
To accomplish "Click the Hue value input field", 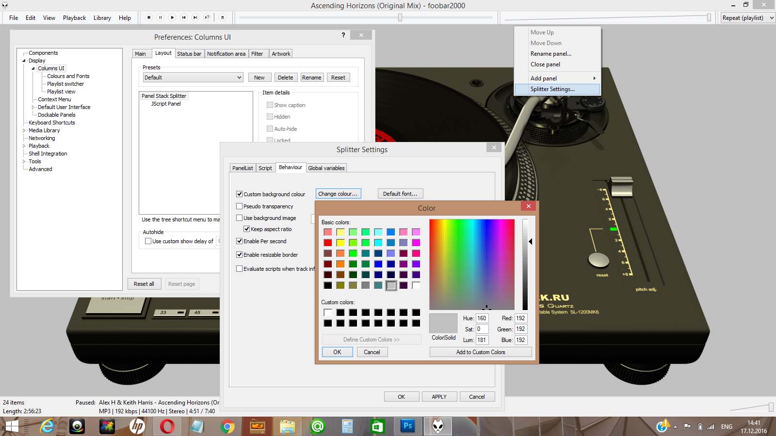I will point(482,318).
